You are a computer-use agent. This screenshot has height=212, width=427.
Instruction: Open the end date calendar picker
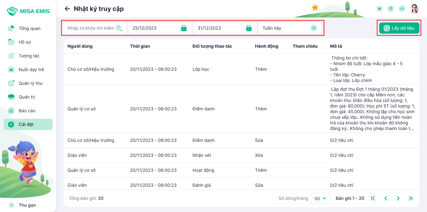249,28
